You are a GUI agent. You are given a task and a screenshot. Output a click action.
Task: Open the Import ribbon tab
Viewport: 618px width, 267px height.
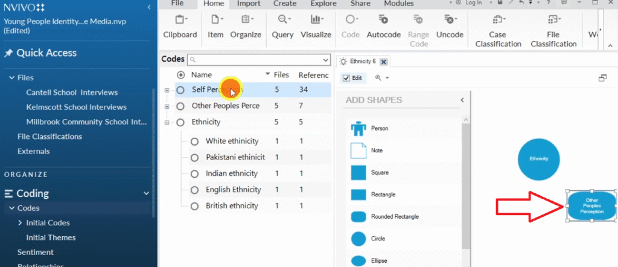click(x=249, y=3)
